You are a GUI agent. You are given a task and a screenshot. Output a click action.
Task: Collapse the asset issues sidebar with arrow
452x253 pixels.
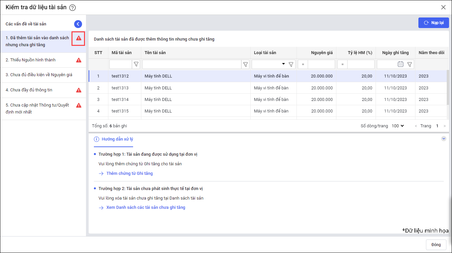click(78, 24)
